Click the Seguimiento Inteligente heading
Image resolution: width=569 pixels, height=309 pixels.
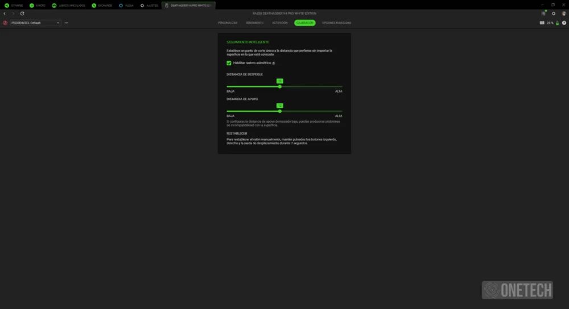tap(248, 42)
